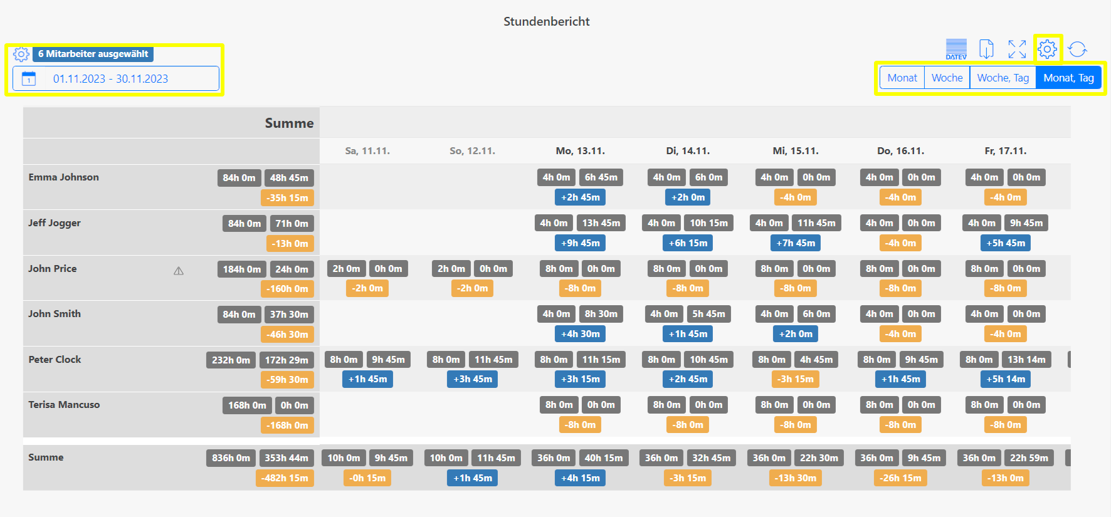Switch view to Monat
Screen dimensions: 1111x517
click(x=902, y=78)
